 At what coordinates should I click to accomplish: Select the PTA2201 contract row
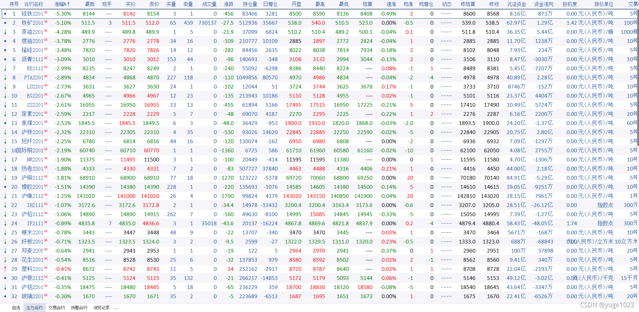pyautogui.click(x=319, y=78)
